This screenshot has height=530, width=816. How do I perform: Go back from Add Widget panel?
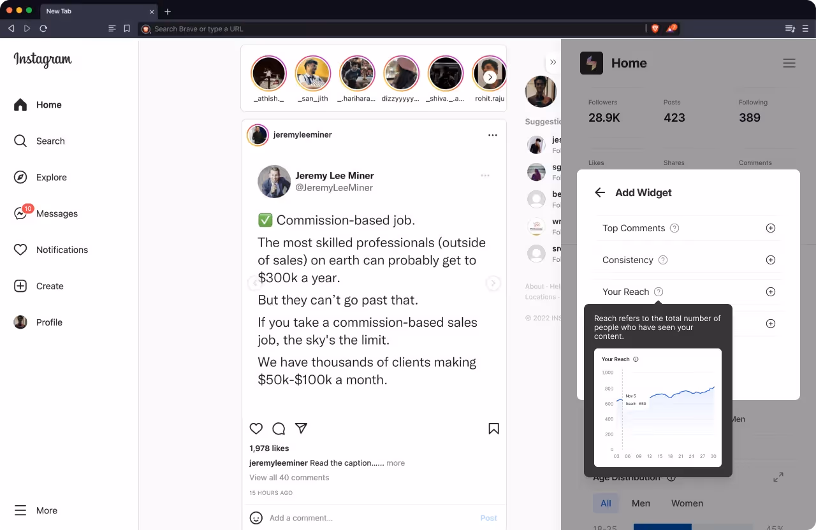[599, 192]
